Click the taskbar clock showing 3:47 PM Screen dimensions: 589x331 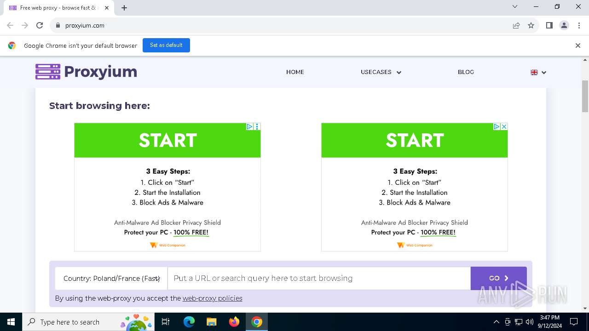[549, 322]
